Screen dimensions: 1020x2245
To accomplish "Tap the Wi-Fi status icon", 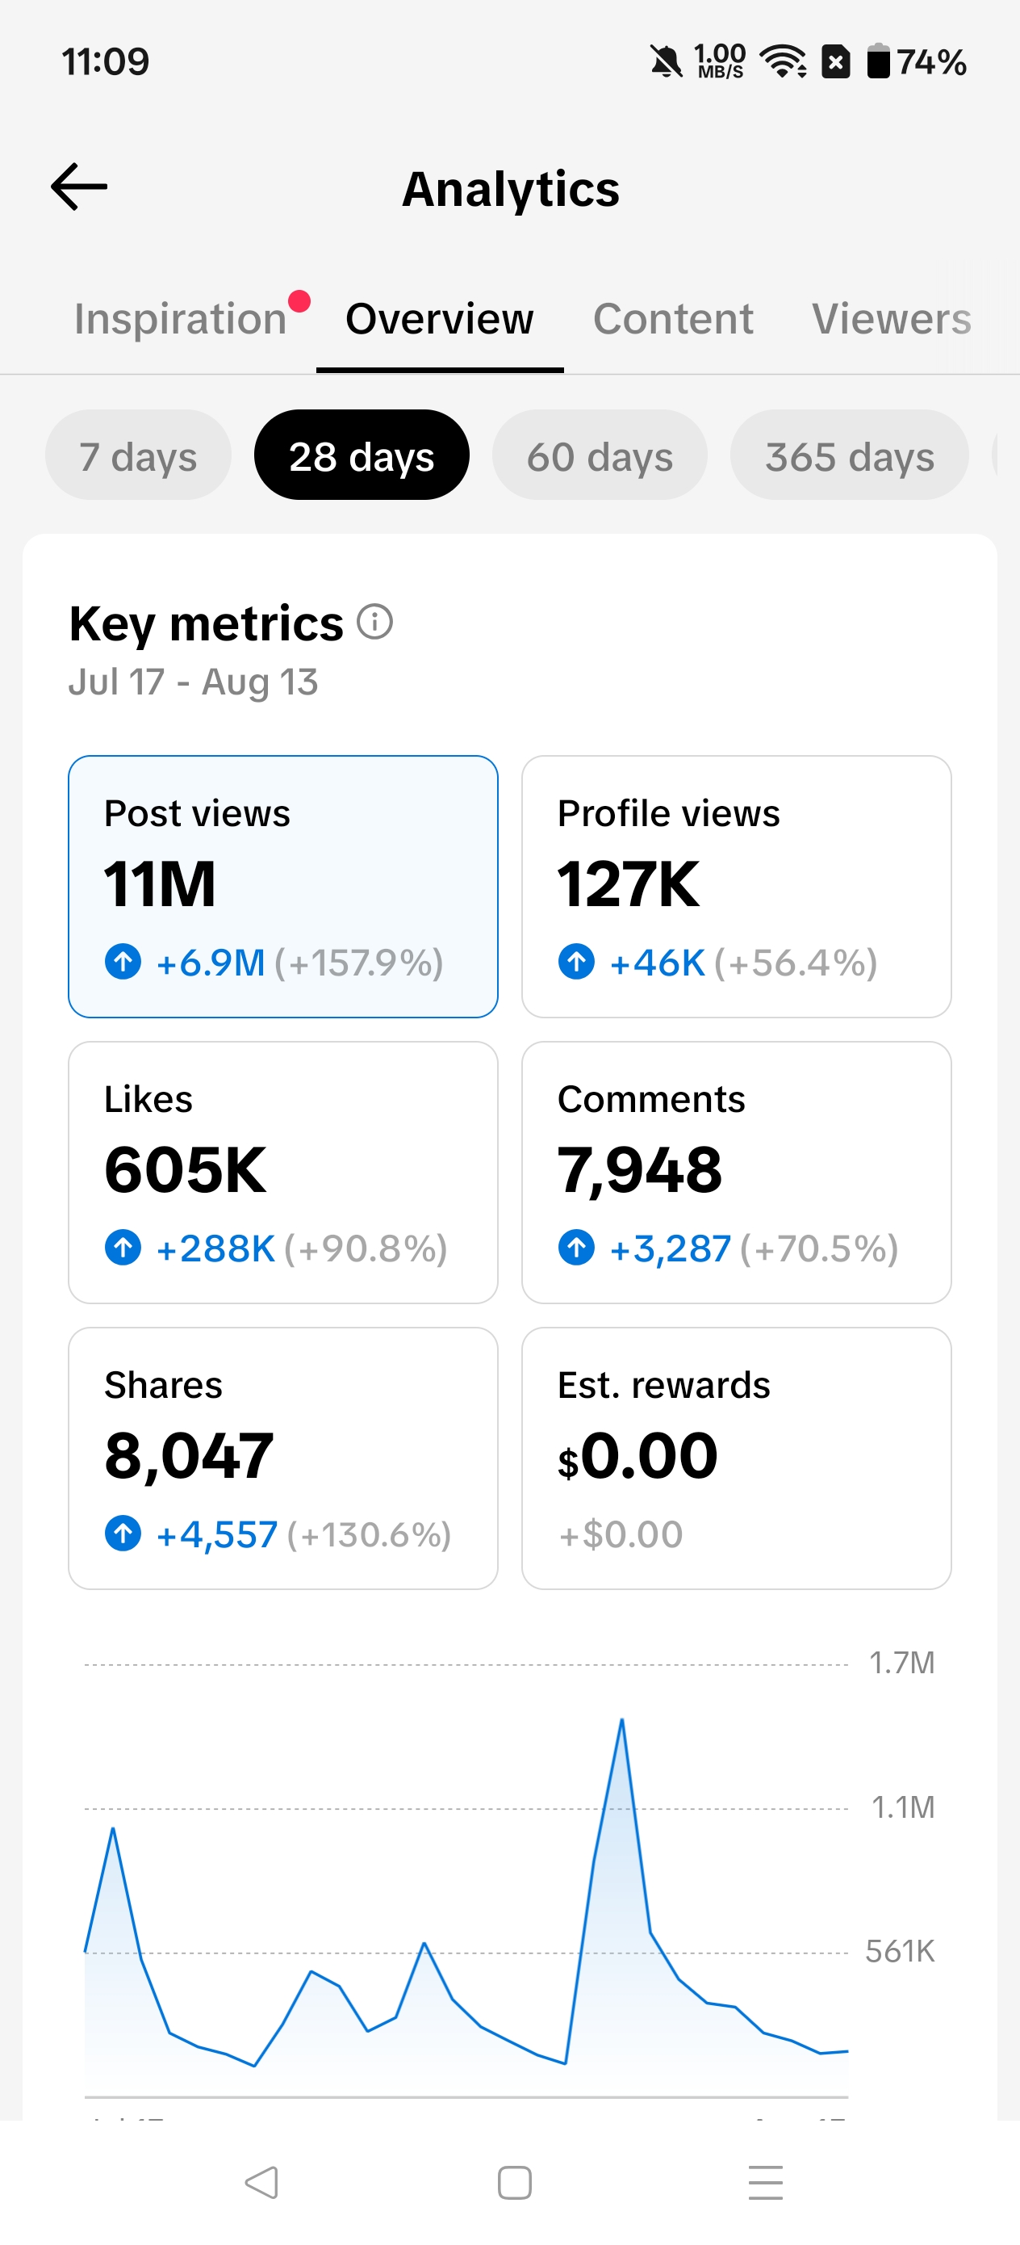I will point(782,62).
